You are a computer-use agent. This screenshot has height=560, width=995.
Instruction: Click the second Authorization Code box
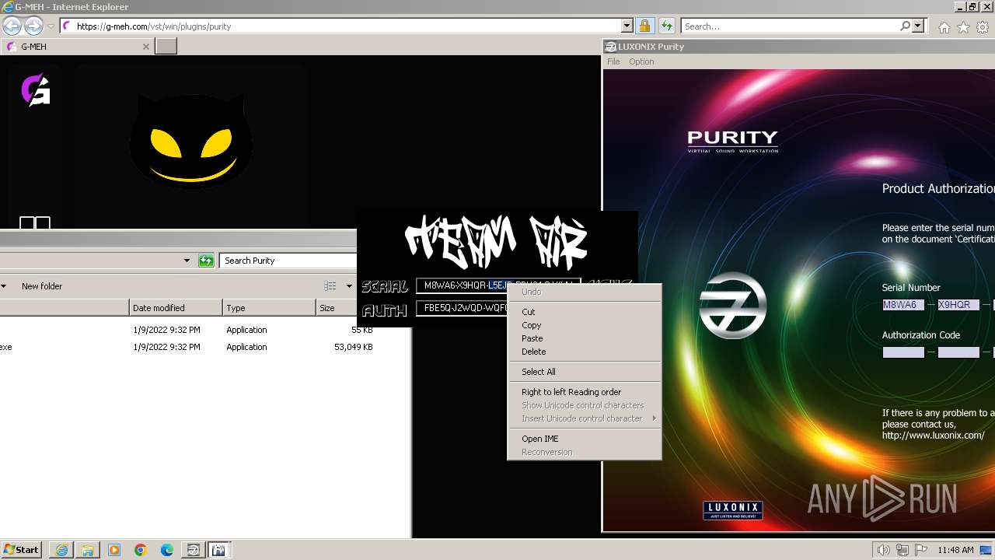(958, 352)
